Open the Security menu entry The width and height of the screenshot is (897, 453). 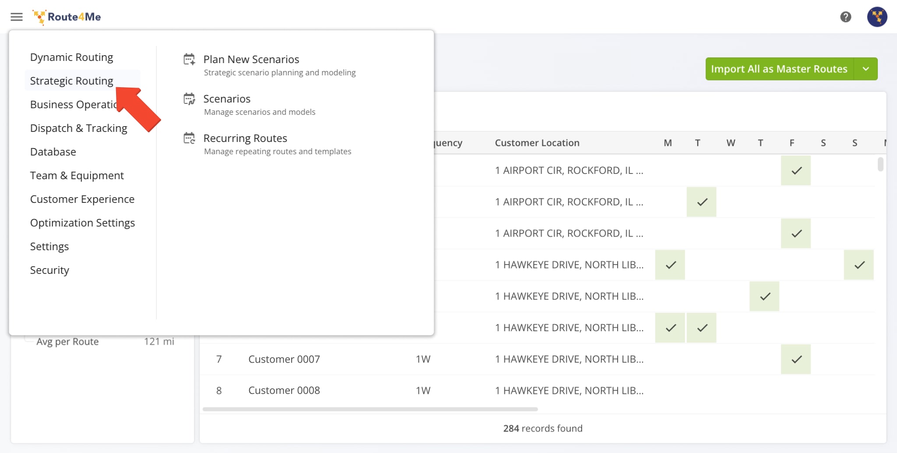tap(49, 270)
